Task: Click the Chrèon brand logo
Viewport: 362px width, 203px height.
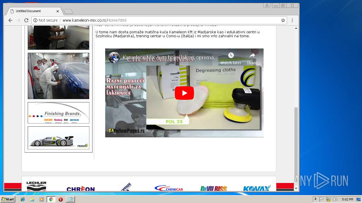Action: click(x=81, y=189)
